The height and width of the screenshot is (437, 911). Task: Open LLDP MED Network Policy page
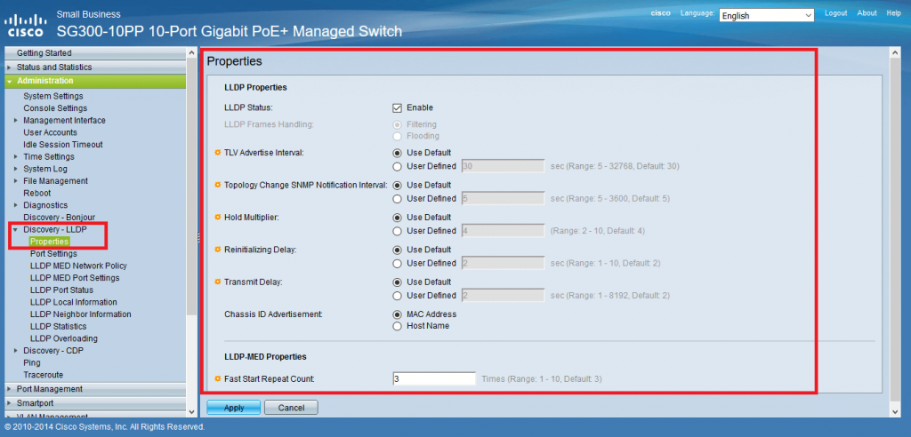(78, 266)
